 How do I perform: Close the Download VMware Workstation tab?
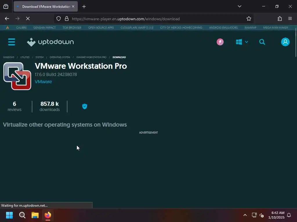coord(73,7)
